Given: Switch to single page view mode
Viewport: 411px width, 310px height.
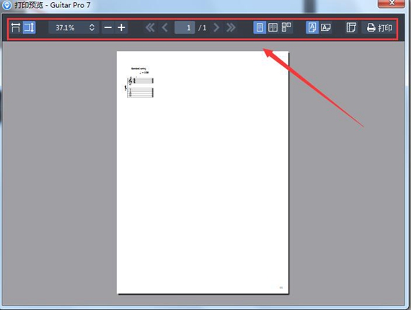Looking at the screenshot, I should pos(260,27).
